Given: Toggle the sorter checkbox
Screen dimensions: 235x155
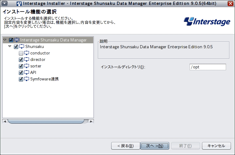Looking at the screenshot, I should click(x=21, y=66).
